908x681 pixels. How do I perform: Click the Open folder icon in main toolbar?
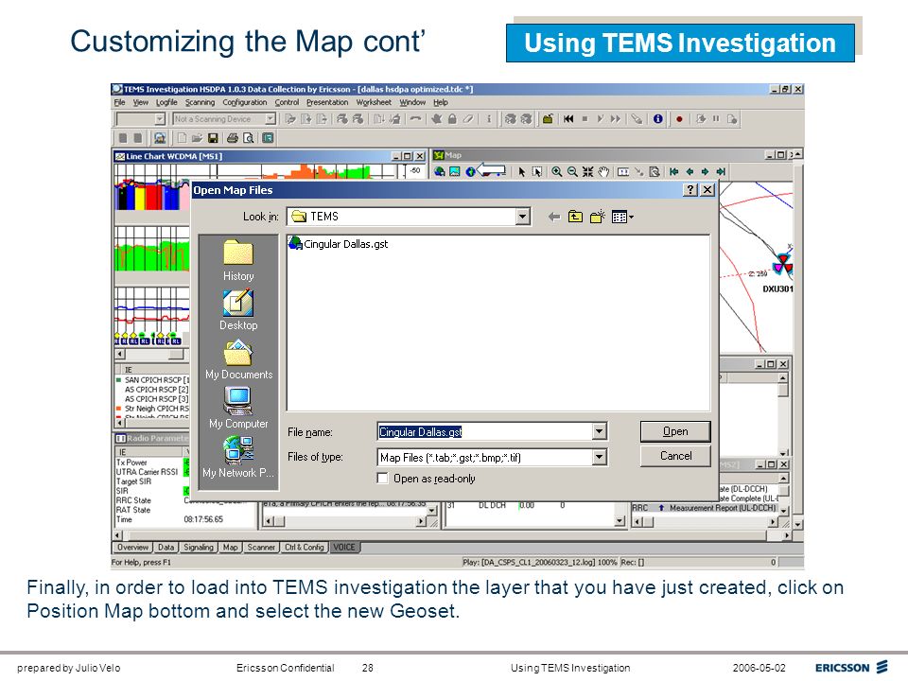click(x=197, y=138)
